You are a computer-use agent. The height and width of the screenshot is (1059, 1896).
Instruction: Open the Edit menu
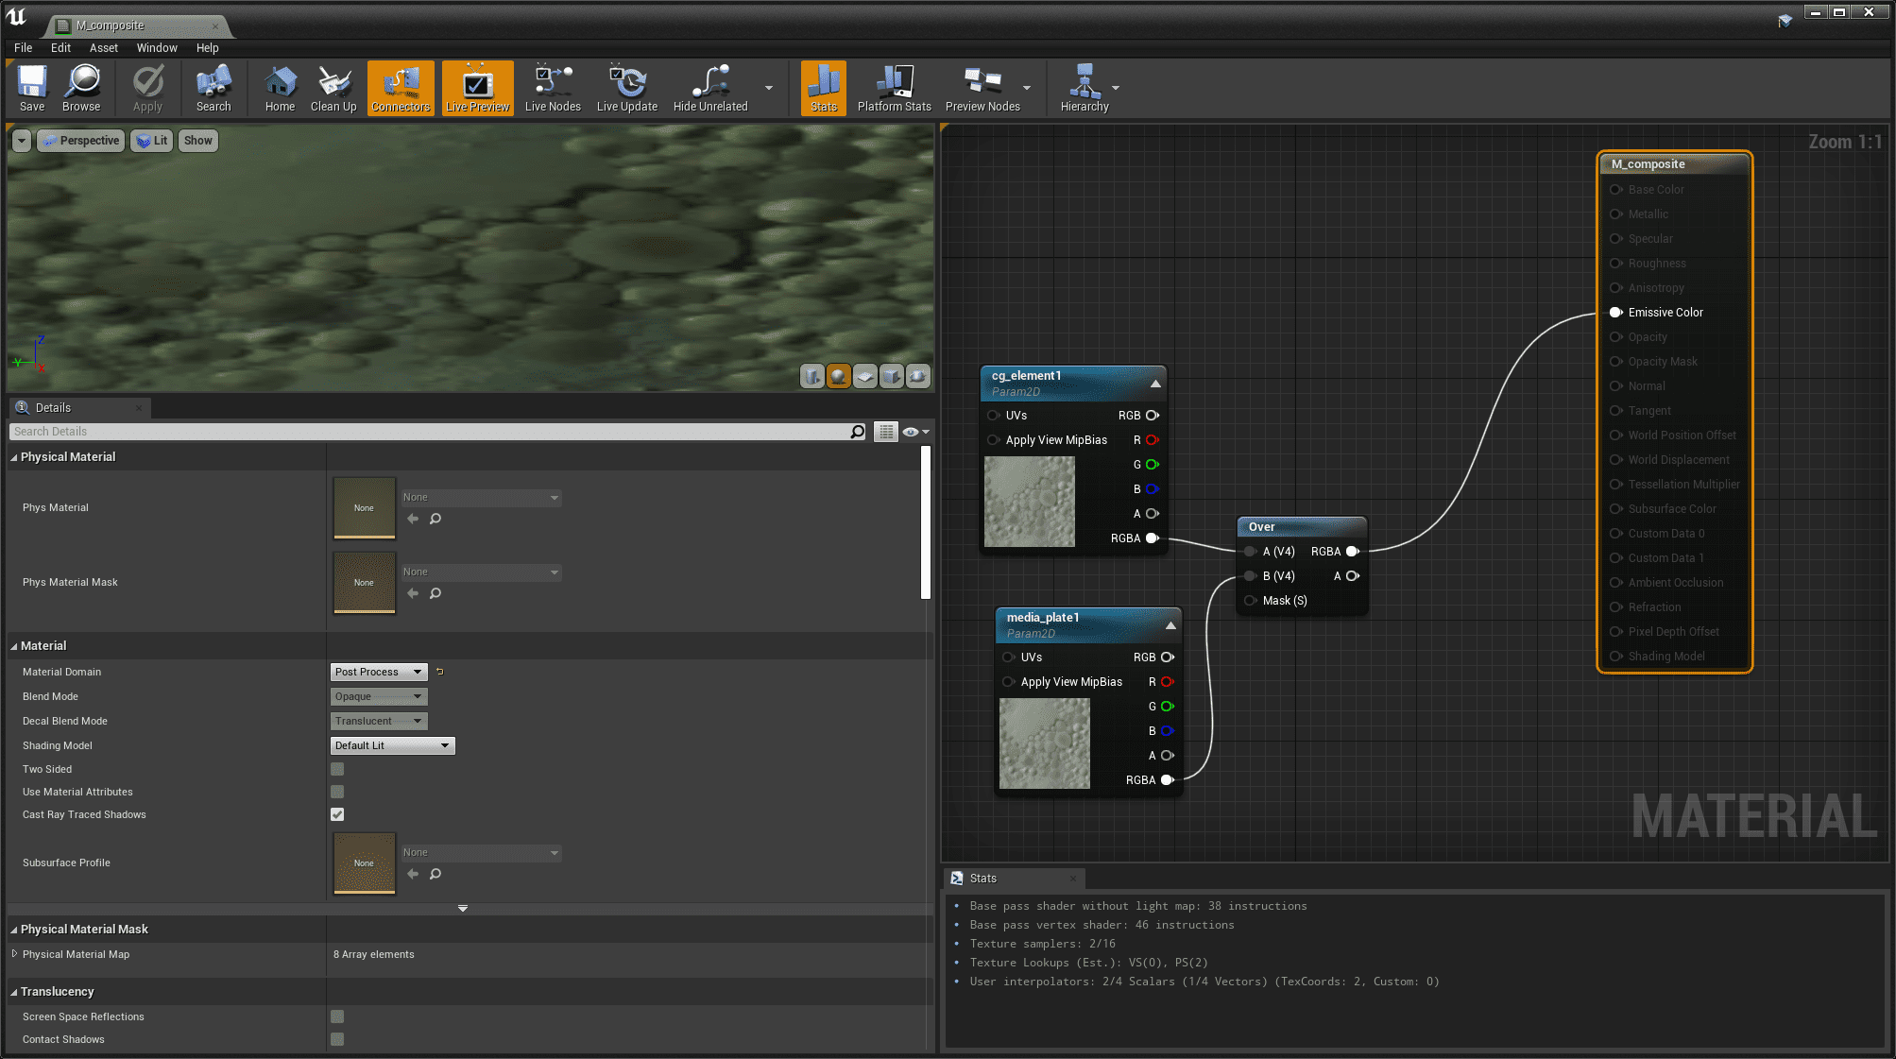pos(60,47)
